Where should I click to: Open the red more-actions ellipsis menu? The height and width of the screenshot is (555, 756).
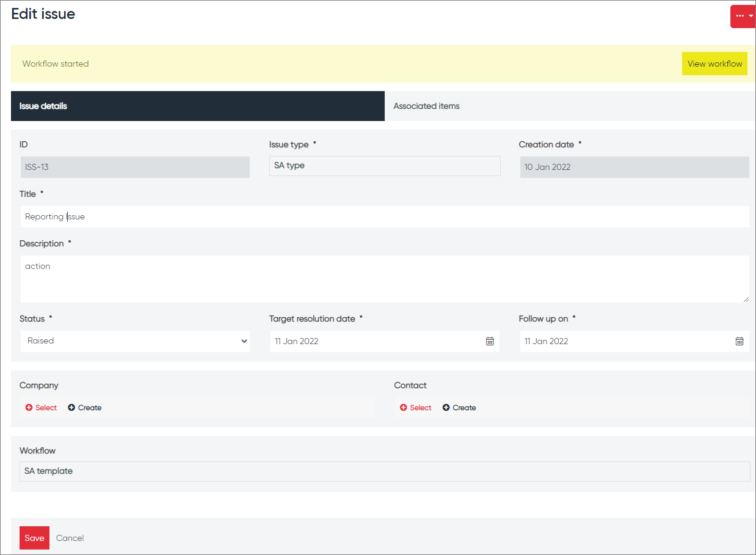coord(743,16)
